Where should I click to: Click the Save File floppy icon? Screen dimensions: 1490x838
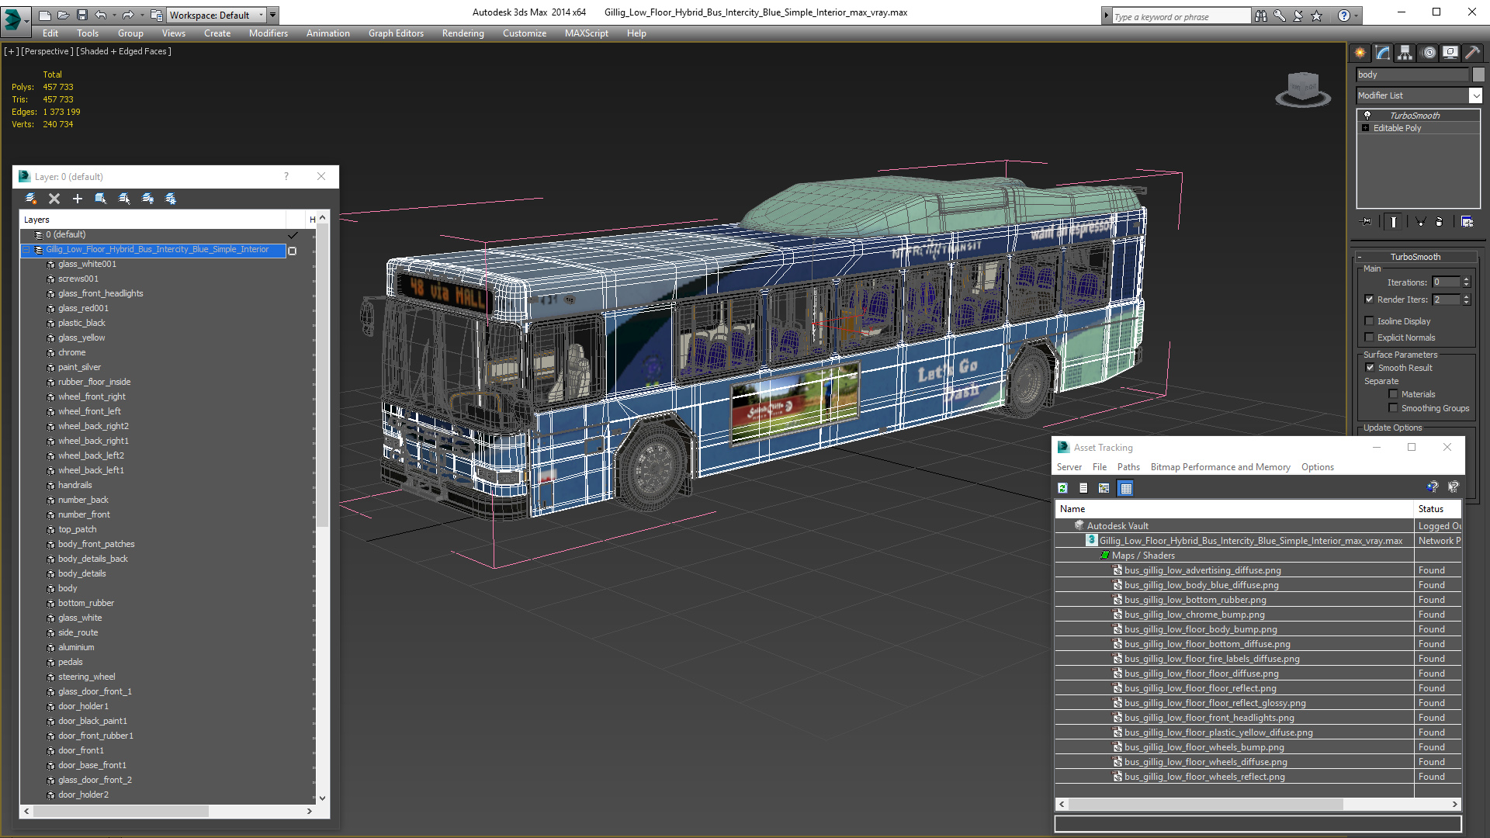pyautogui.click(x=82, y=15)
